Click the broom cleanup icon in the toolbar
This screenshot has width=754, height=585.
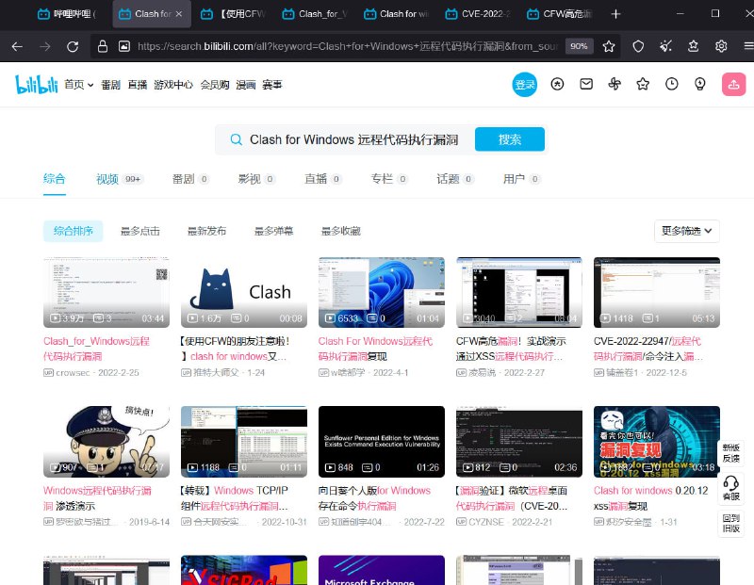point(666,45)
